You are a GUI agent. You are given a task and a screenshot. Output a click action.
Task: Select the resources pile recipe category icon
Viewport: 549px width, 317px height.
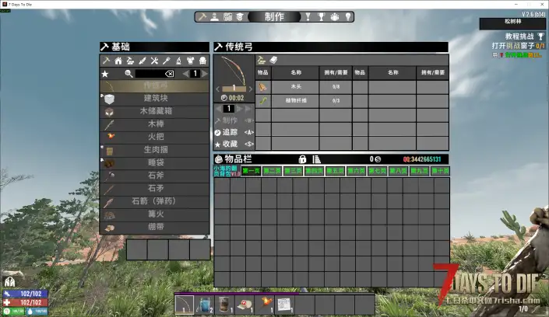[130, 61]
